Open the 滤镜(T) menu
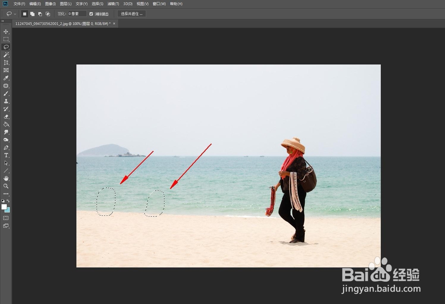445x304 pixels. 113,4
